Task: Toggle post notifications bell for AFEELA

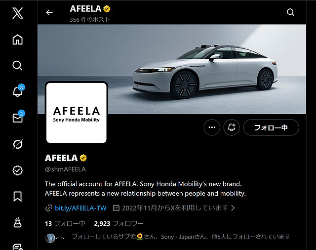Action: click(232, 127)
